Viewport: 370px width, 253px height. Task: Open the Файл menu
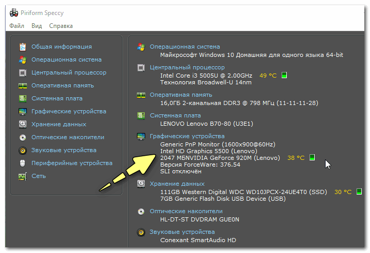coord(17,26)
